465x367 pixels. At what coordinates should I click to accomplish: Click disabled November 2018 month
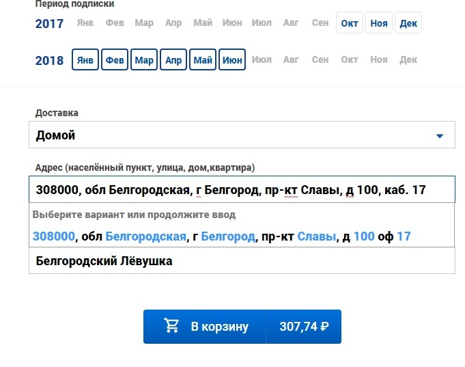(379, 59)
